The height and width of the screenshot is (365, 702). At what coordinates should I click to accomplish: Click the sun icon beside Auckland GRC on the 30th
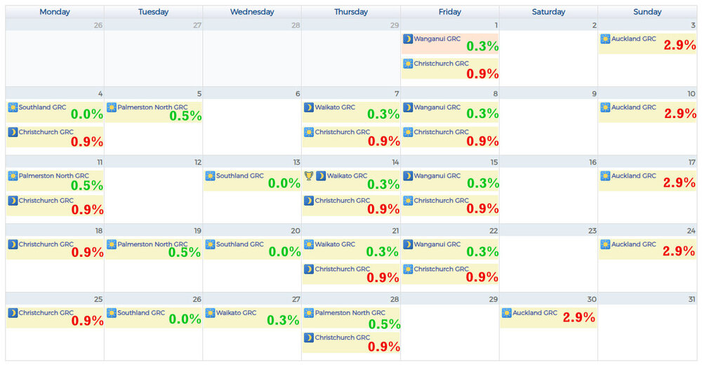[507, 313]
